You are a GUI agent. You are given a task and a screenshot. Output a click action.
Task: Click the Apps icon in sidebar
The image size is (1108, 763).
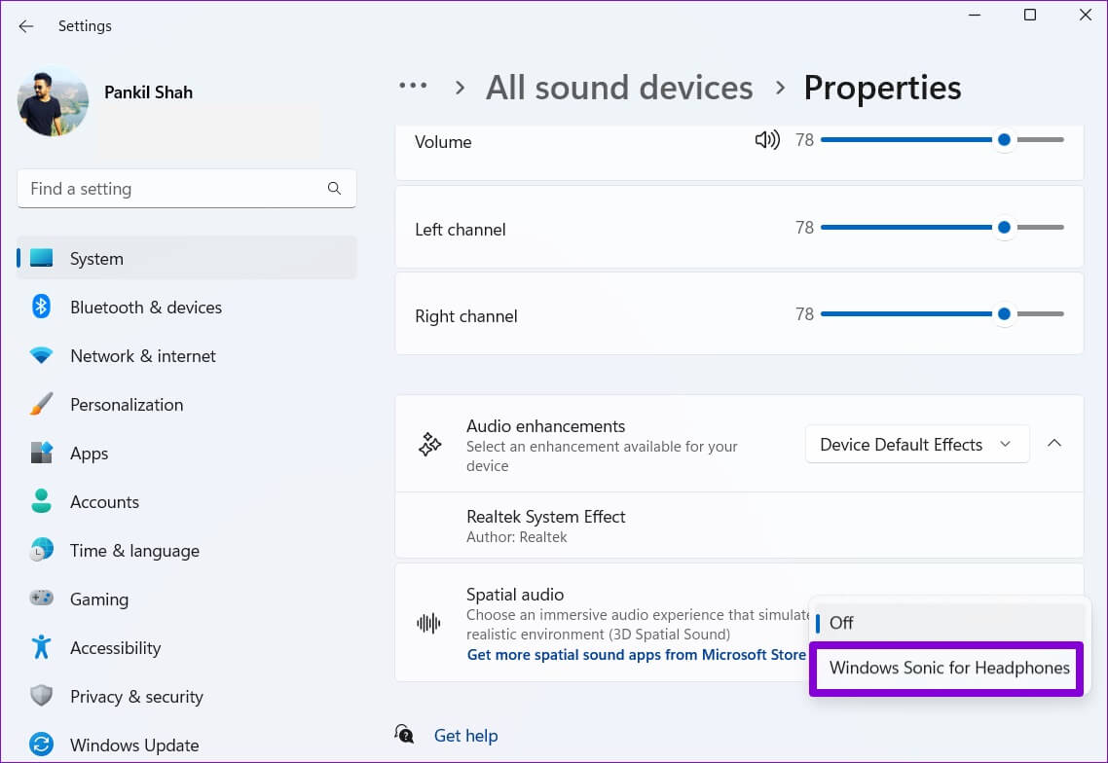[x=41, y=453]
